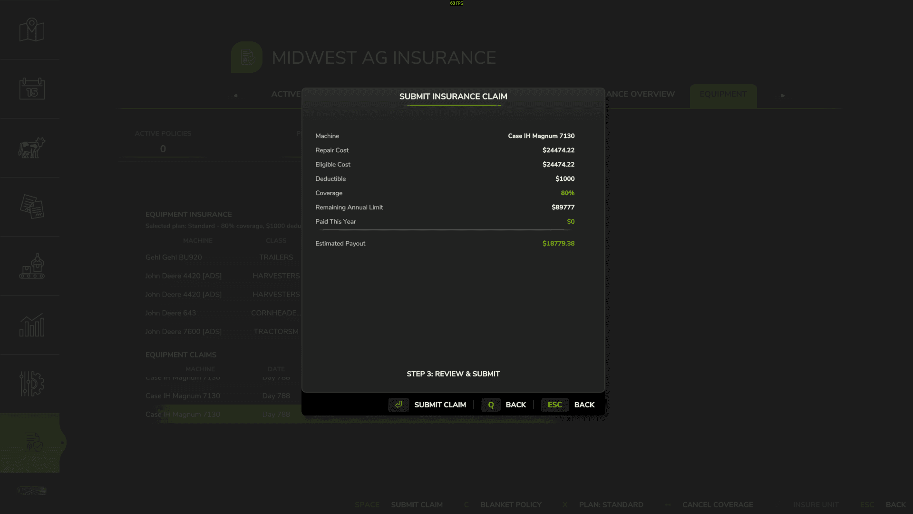Viewport: 913px width, 514px height.
Task: Click Back in the bottom-right hint bar
Action: coord(895,504)
